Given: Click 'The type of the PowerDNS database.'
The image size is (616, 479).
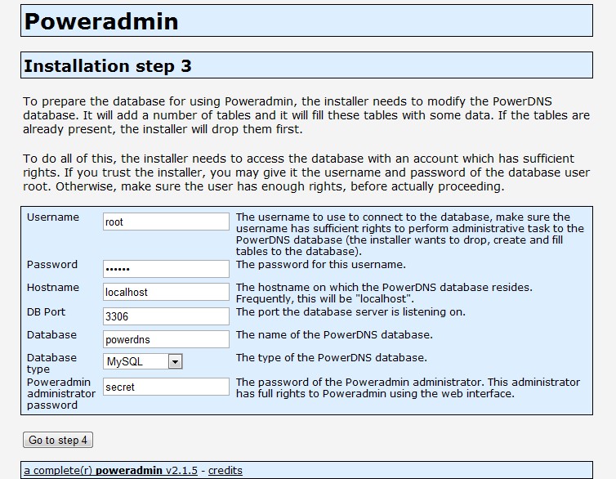Looking at the screenshot, I should coord(331,358).
